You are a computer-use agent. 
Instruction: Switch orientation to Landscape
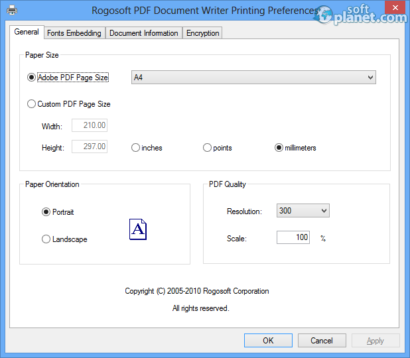pyautogui.click(x=46, y=239)
